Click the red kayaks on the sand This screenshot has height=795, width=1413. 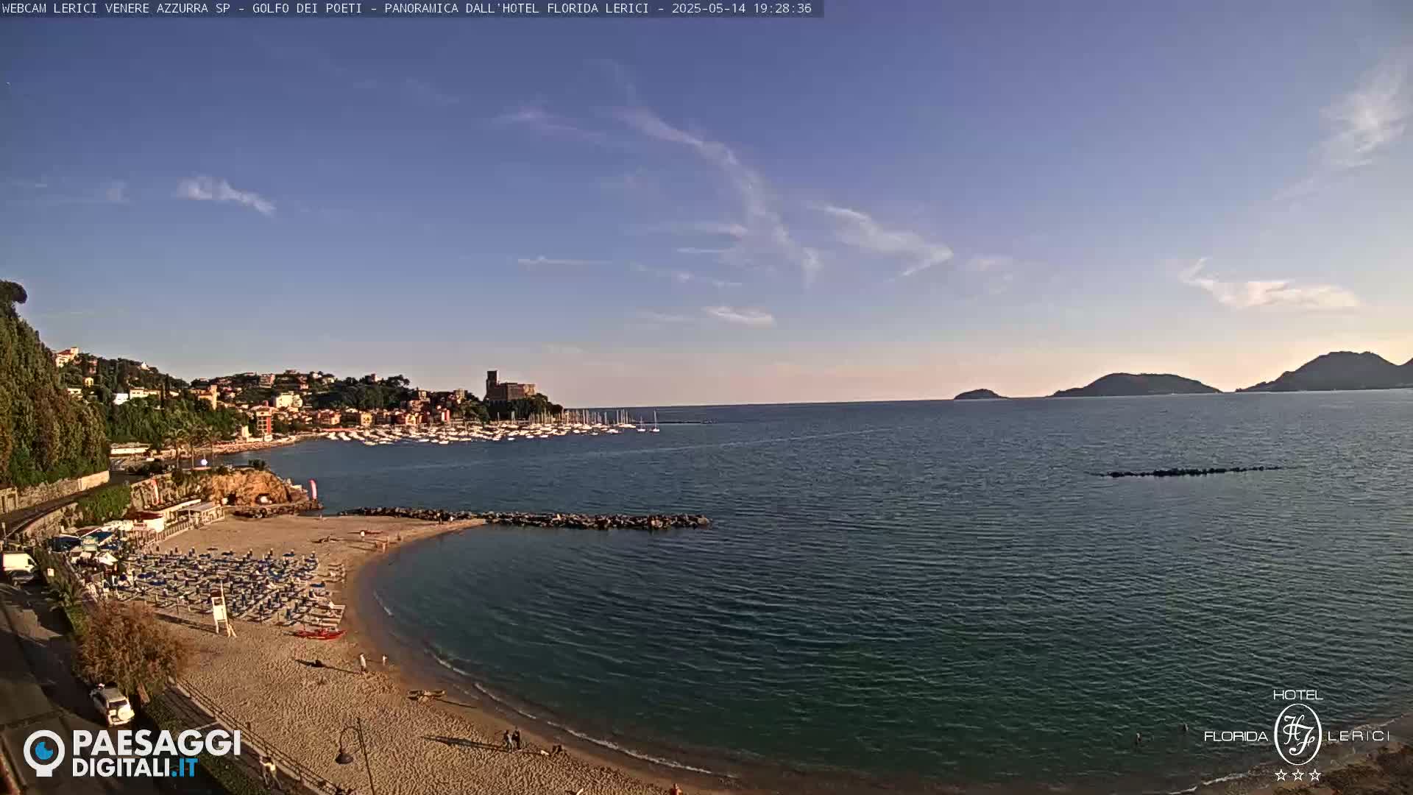[x=319, y=634]
